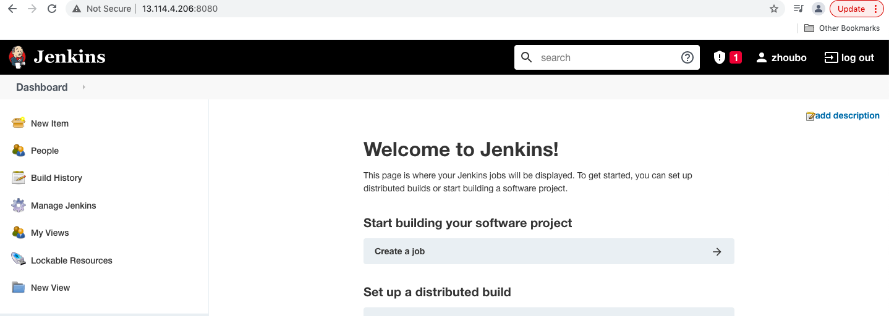Expand the Dashboard breadcrumb arrow menu
889x316 pixels.
tap(83, 87)
